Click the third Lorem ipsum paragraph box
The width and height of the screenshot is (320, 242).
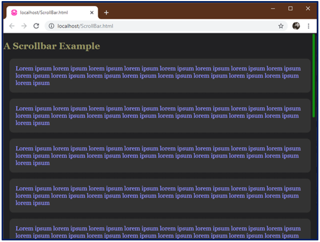(x=160, y=156)
